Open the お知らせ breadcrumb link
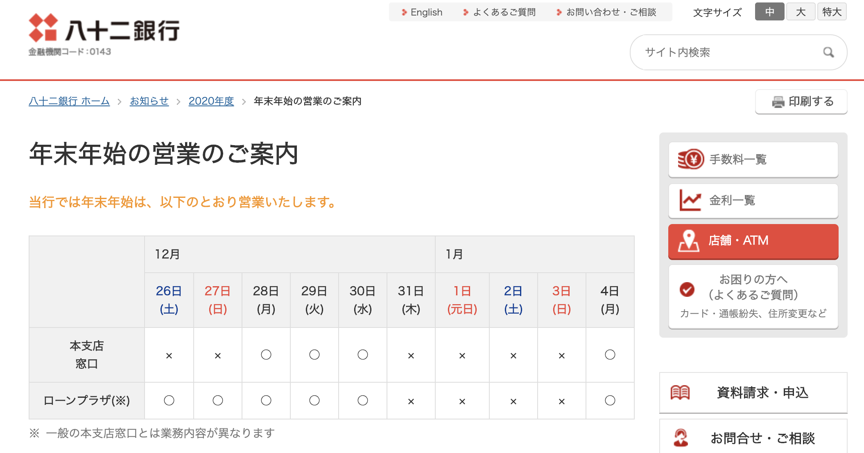The height and width of the screenshot is (453, 864). click(x=149, y=101)
